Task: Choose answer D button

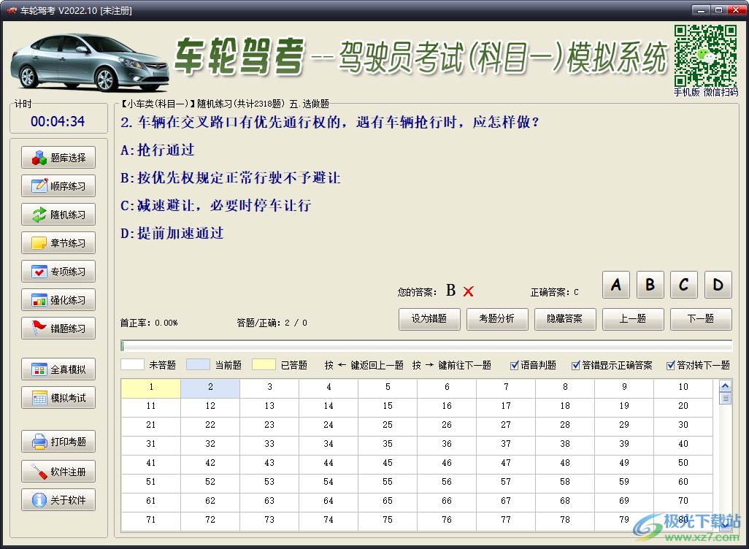Action: tap(718, 285)
